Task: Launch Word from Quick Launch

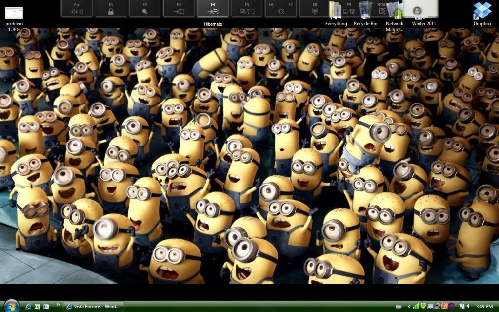Action: [x=46, y=307]
